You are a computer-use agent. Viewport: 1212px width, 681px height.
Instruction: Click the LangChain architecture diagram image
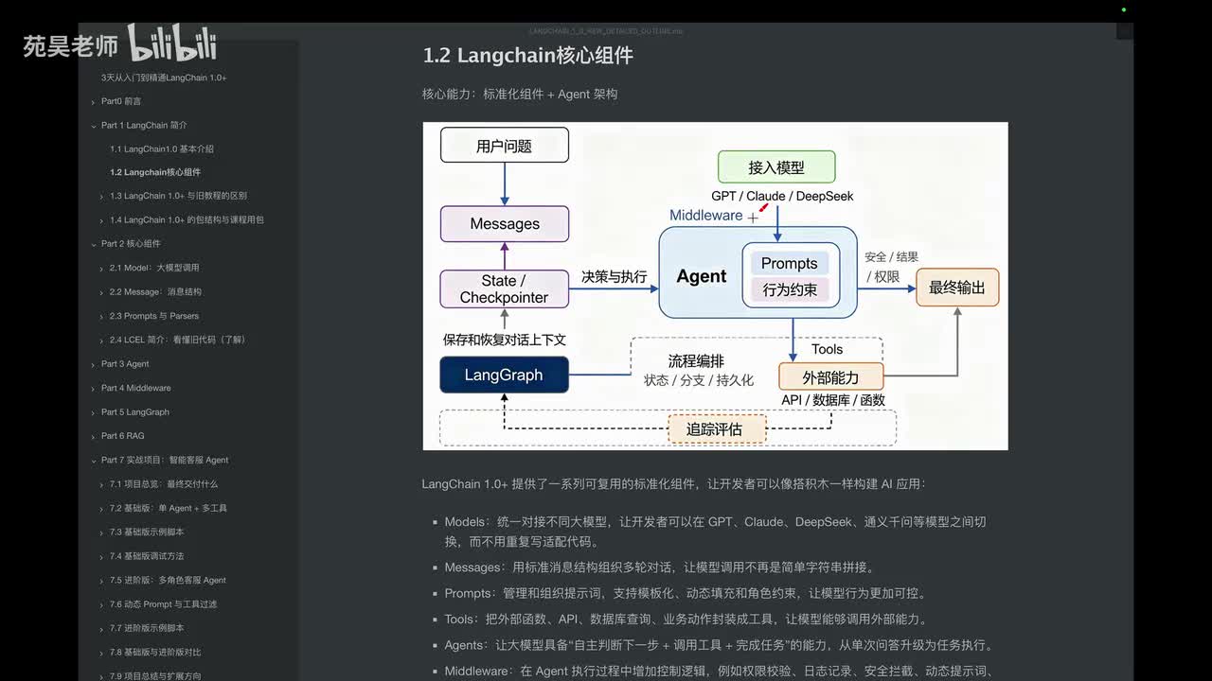pos(715,286)
